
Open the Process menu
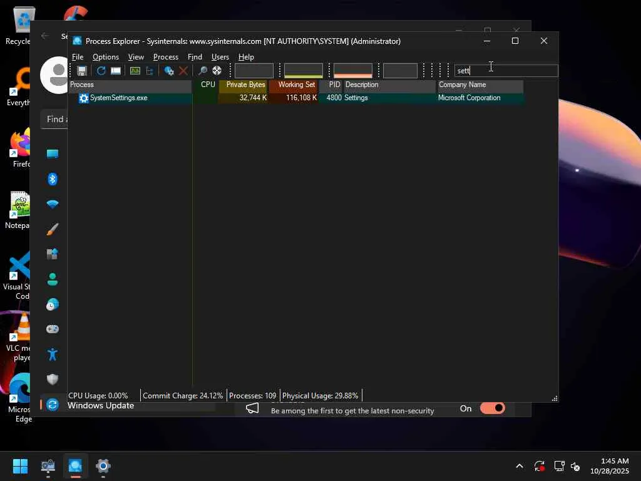[165, 57]
